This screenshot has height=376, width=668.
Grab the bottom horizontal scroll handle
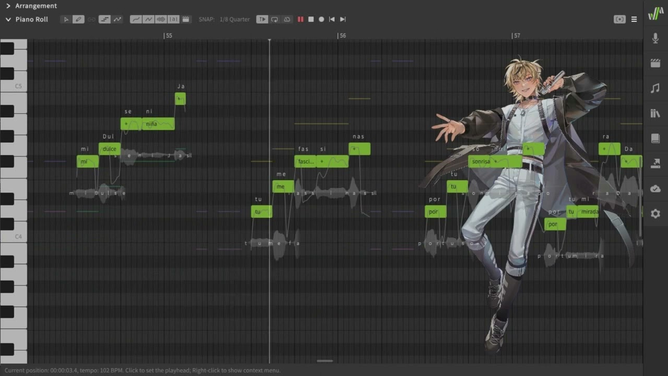325,360
